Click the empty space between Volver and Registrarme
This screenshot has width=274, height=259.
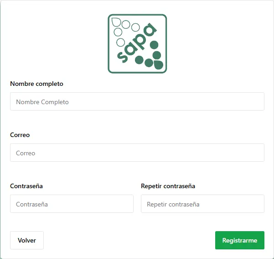129,240
